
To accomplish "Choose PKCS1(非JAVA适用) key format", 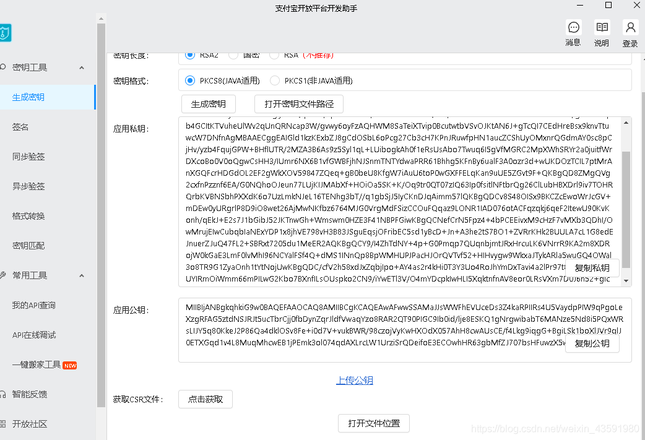I will [275, 80].
